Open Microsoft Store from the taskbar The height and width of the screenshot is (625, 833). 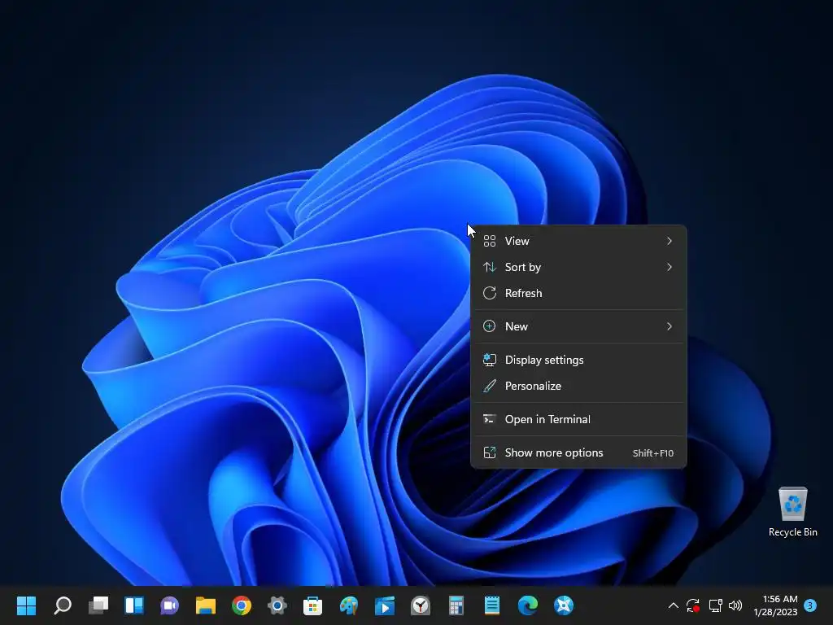pos(313,605)
